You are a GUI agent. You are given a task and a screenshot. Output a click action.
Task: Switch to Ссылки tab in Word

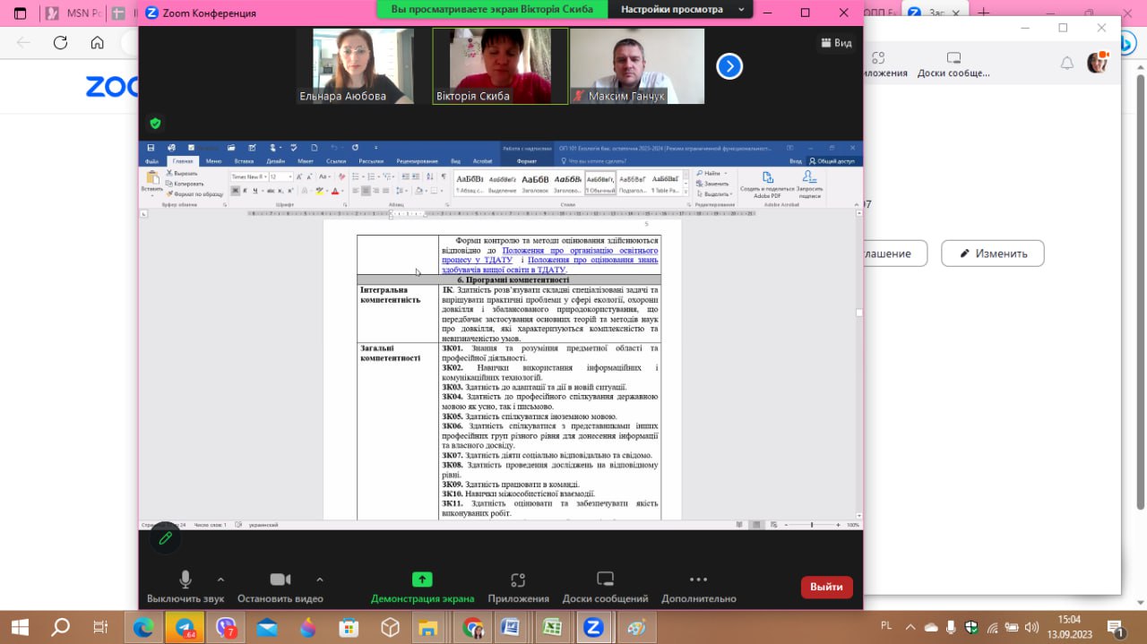coord(336,161)
